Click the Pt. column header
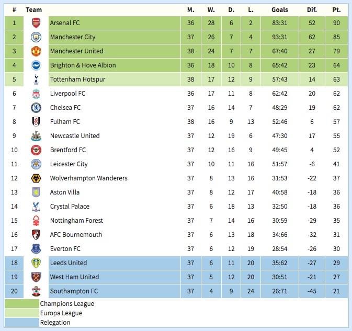Image resolution: width=352 pixels, height=331 pixels. click(x=336, y=10)
